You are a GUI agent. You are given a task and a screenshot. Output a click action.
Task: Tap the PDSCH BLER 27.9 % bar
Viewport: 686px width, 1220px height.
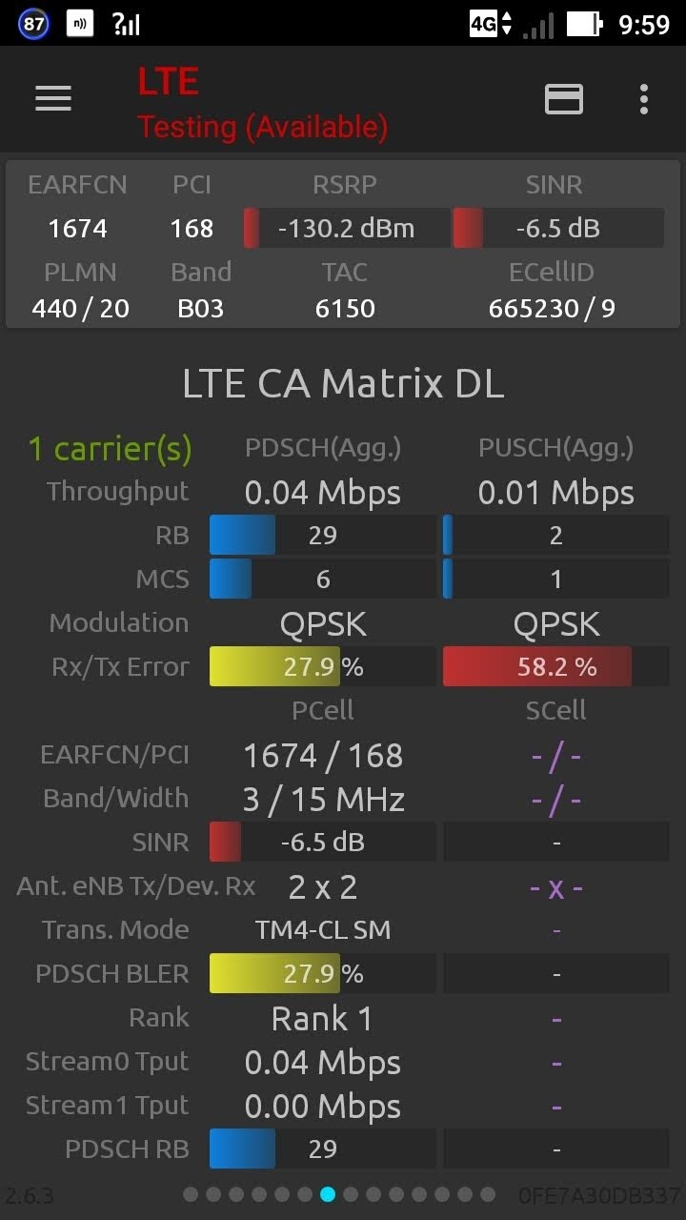tap(322, 974)
